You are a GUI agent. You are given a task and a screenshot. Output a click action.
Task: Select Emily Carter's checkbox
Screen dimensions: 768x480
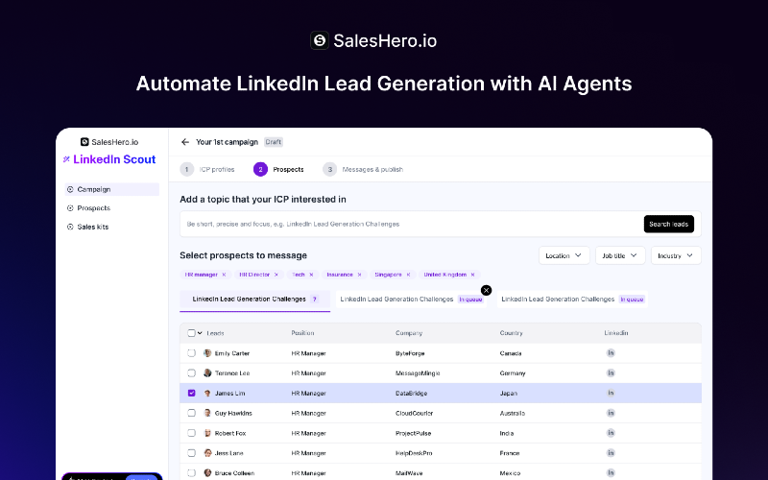coord(191,353)
